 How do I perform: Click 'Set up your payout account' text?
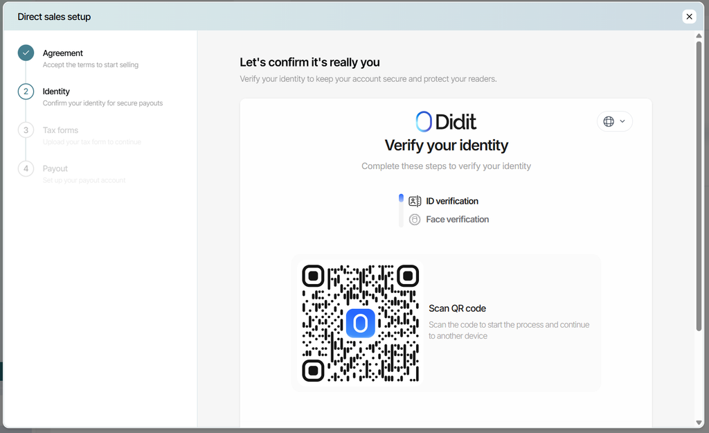point(84,181)
